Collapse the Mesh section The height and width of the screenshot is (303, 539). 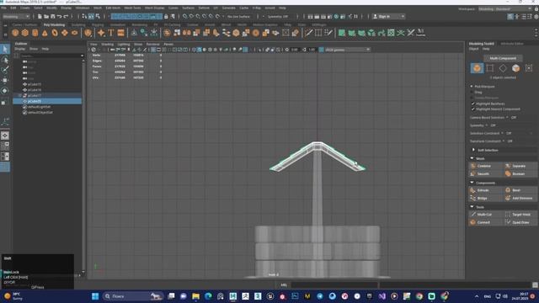(472, 158)
